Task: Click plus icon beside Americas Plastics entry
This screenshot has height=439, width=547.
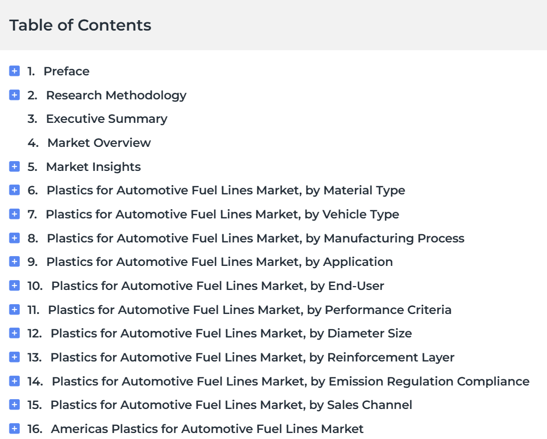Action: click(15, 429)
